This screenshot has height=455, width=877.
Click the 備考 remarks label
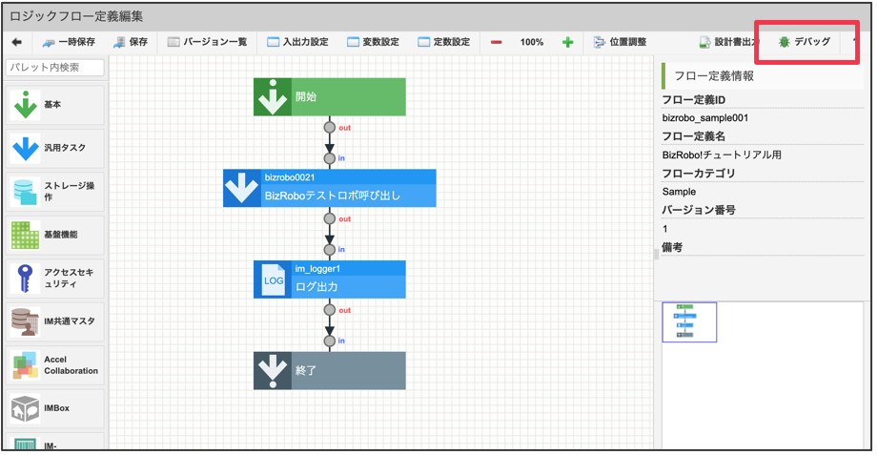(672, 247)
